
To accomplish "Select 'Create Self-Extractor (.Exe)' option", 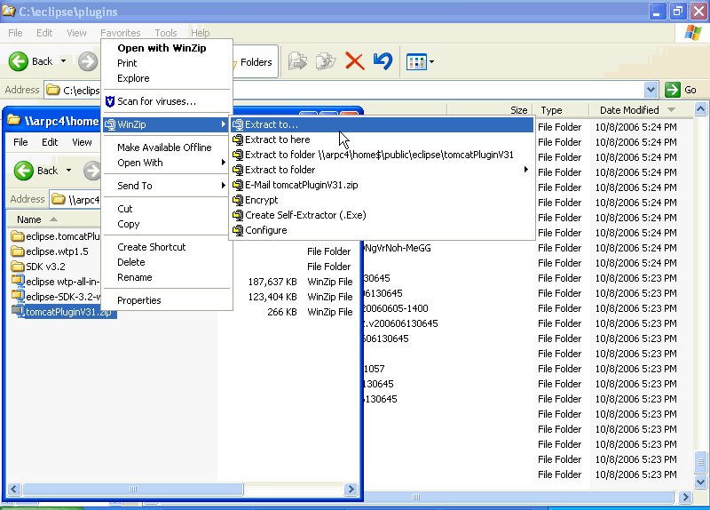I will pyautogui.click(x=305, y=215).
